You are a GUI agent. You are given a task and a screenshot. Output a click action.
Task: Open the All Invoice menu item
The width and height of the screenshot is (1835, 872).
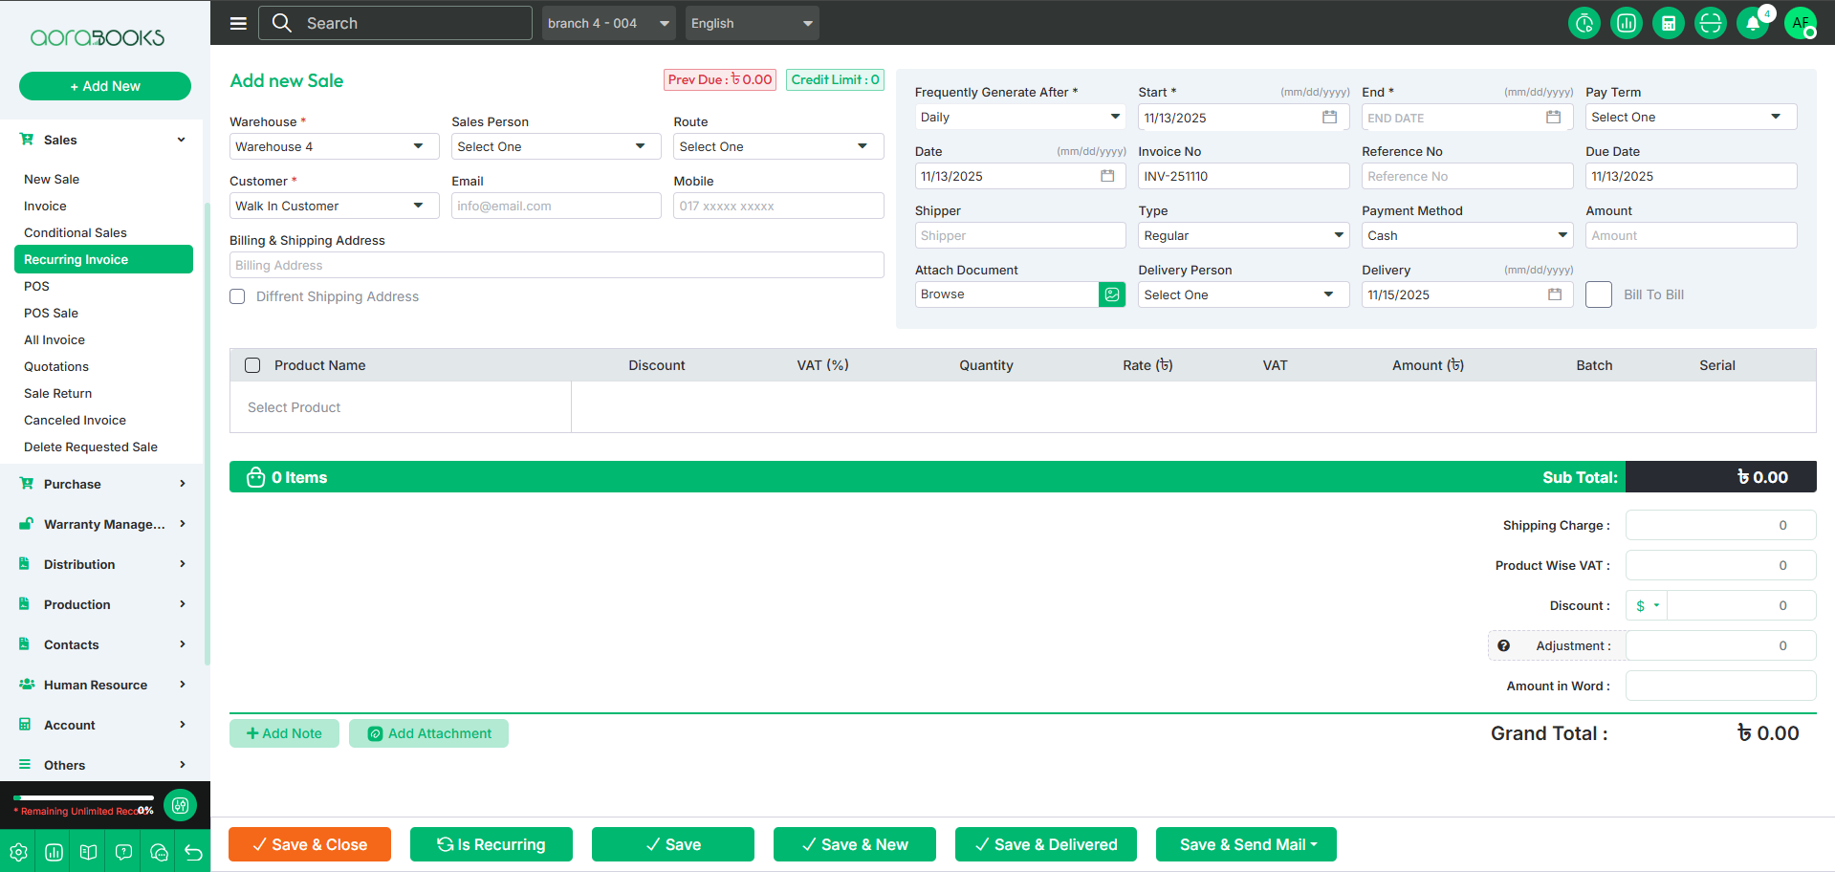[x=55, y=339]
